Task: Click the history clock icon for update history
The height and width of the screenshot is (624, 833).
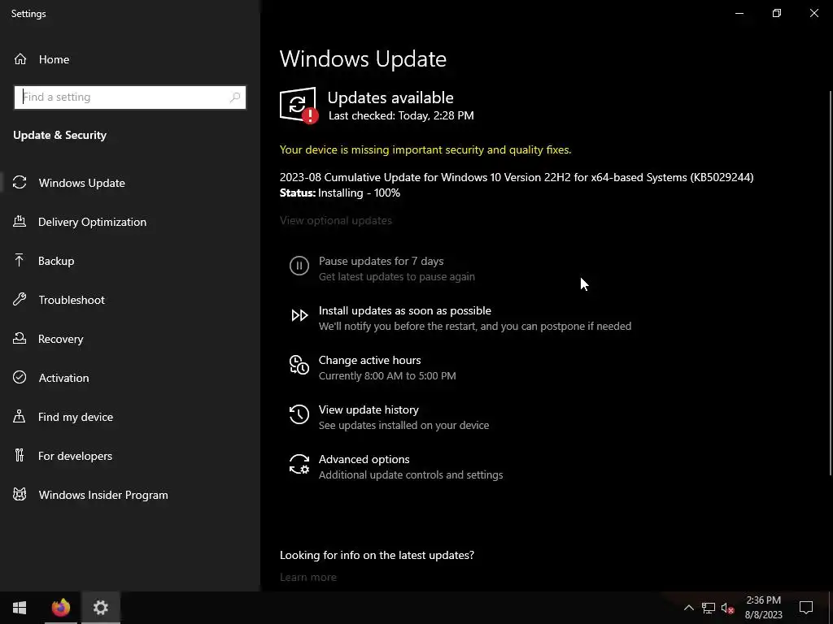Action: click(299, 414)
